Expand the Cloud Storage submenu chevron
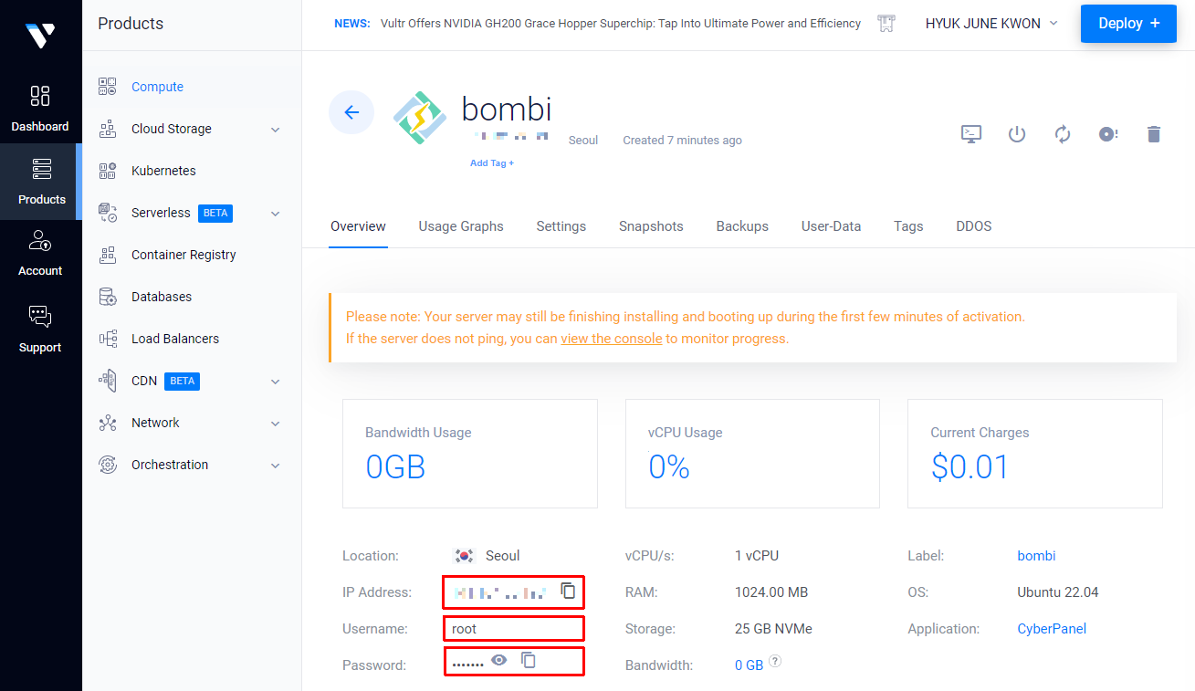 coord(276,130)
